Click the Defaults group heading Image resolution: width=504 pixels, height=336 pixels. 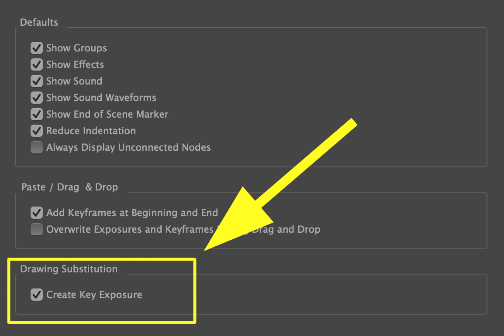point(39,22)
